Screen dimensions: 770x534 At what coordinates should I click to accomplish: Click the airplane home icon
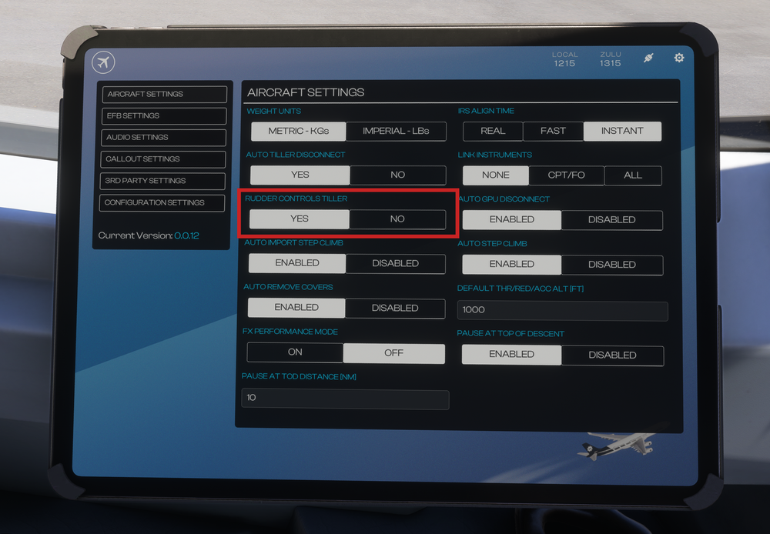(x=103, y=62)
